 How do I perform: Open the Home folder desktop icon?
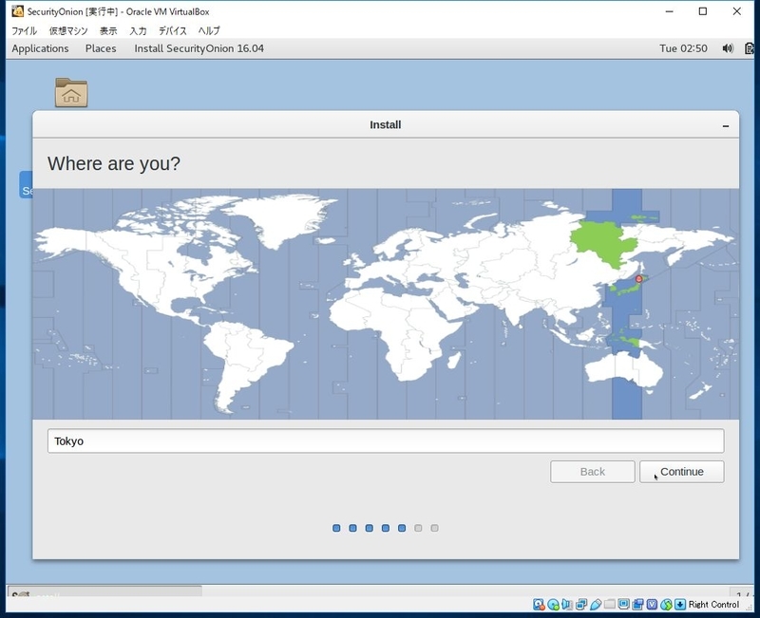(x=71, y=92)
